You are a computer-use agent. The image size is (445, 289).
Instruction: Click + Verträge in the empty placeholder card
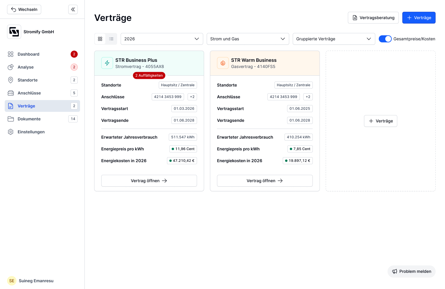coord(381,121)
